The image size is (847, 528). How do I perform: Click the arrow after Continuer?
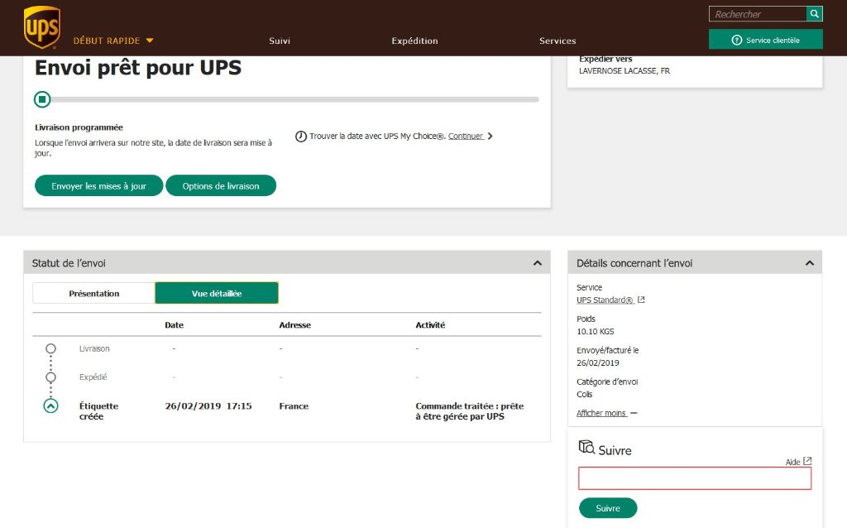(x=490, y=137)
